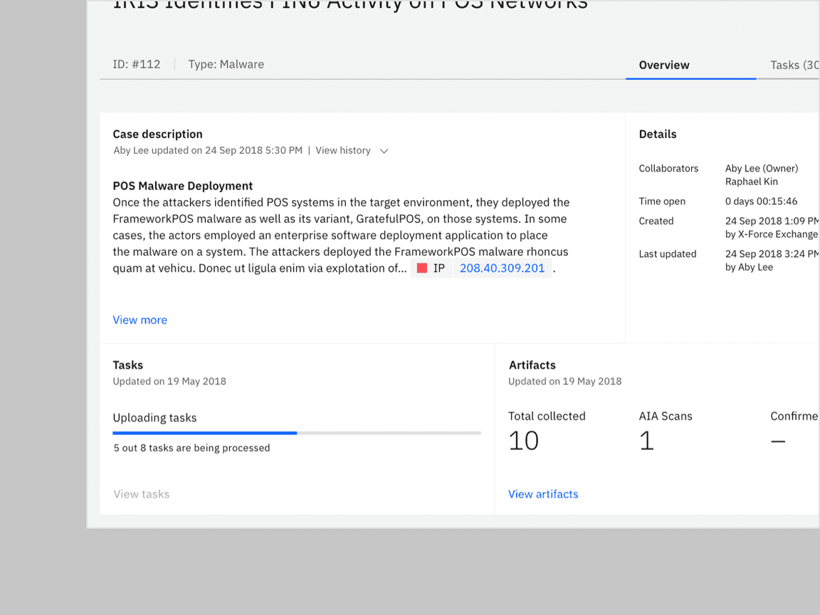Open the View artifacts link
This screenshot has height=615, width=820.
(x=543, y=494)
